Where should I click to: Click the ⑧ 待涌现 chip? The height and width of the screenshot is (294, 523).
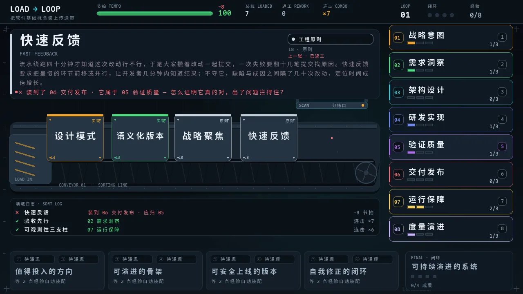(373, 259)
